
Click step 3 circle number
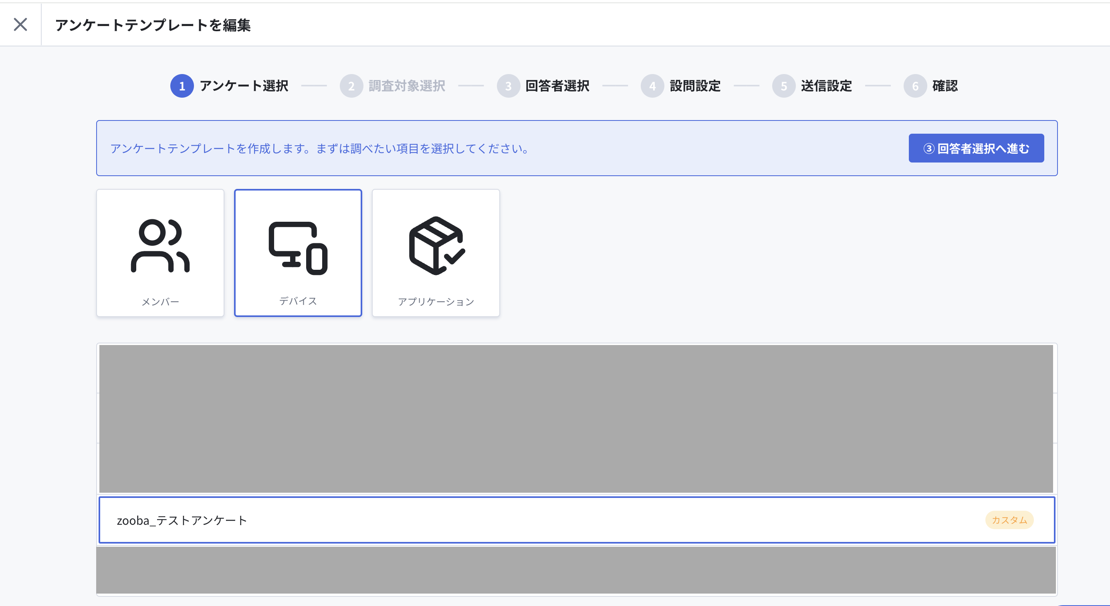point(509,86)
